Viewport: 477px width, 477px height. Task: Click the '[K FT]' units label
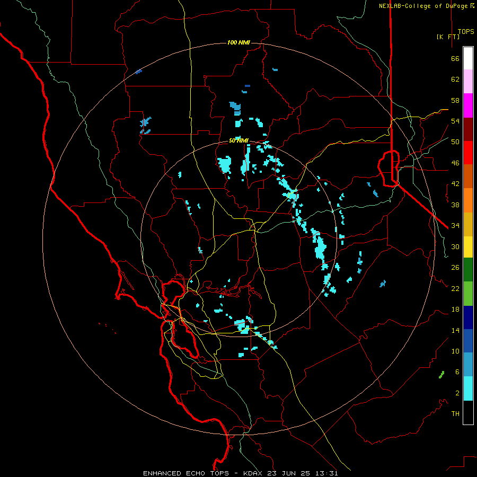[x=448, y=37]
